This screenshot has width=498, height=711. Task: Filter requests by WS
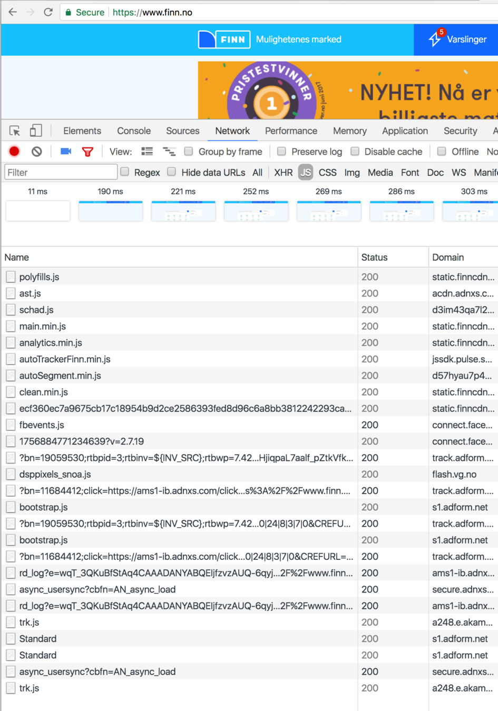pos(459,172)
